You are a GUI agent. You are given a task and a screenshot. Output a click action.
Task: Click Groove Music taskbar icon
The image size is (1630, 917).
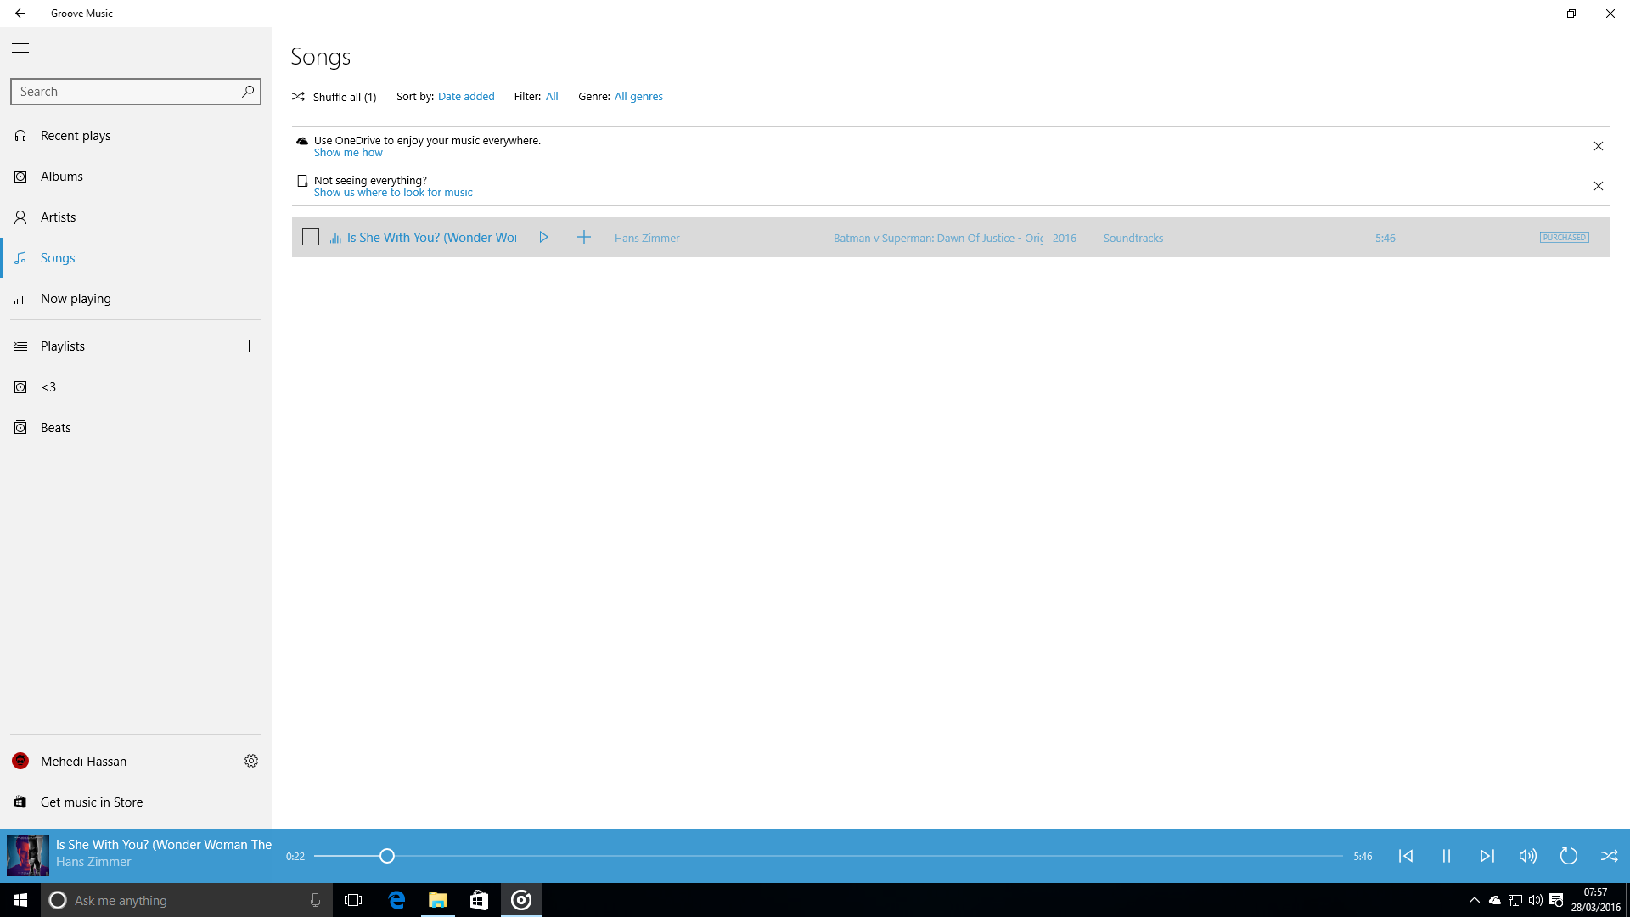click(x=521, y=900)
